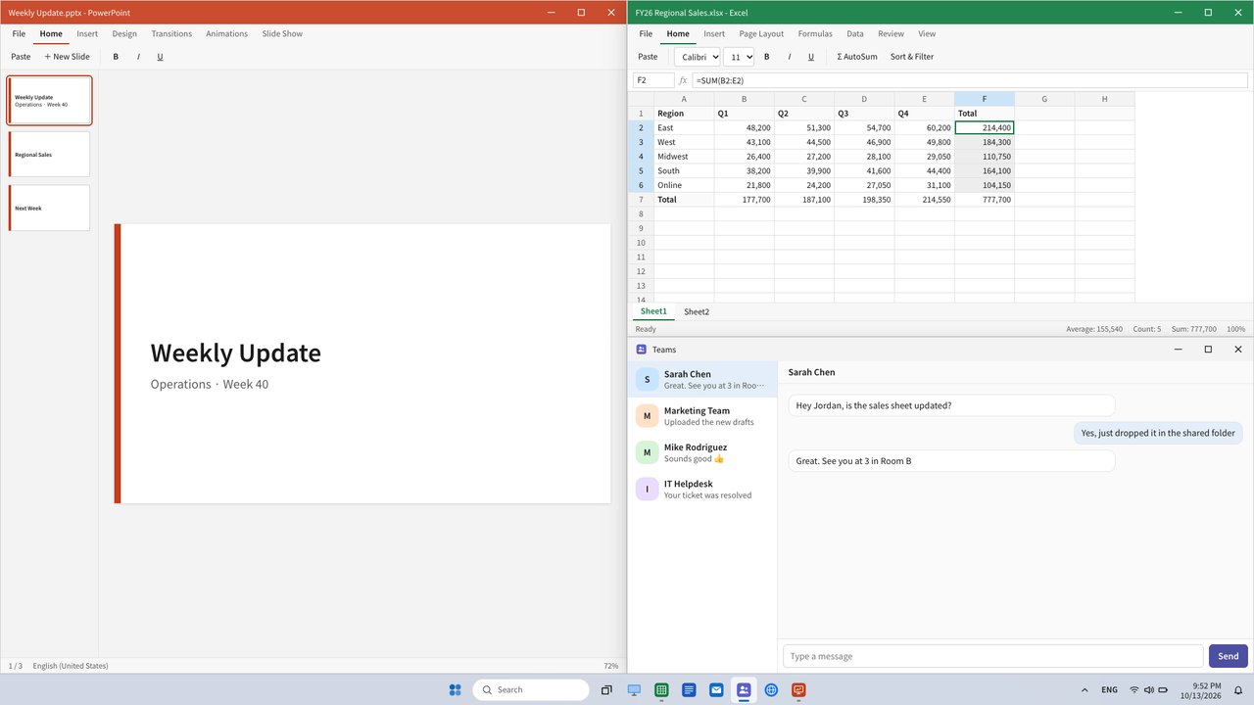Image resolution: width=1254 pixels, height=705 pixels.
Task: Open Mike Rodriguez's avatar
Action: pos(647,452)
